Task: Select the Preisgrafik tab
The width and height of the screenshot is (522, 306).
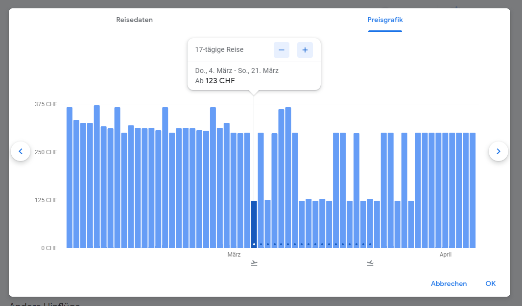Action: pyautogui.click(x=385, y=20)
